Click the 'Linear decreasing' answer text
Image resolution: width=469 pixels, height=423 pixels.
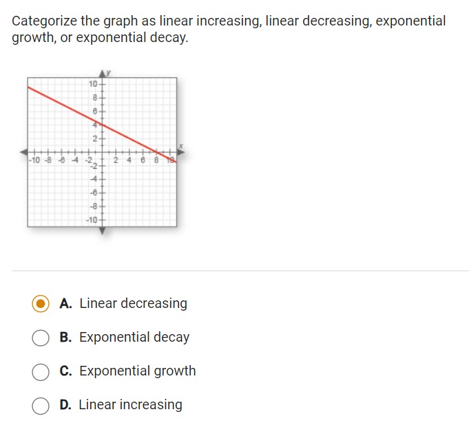tap(134, 303)
